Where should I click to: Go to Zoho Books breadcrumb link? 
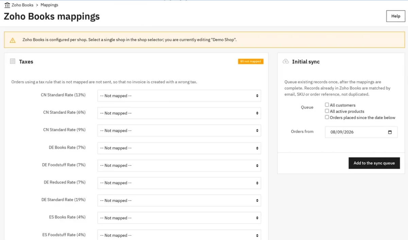[22, 5]
